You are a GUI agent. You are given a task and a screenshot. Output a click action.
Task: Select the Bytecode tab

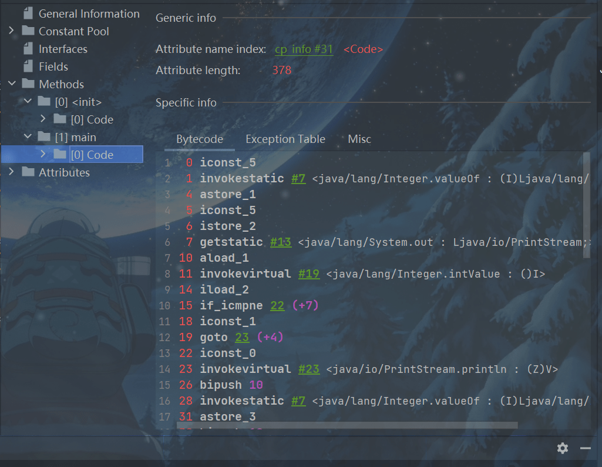200,139
